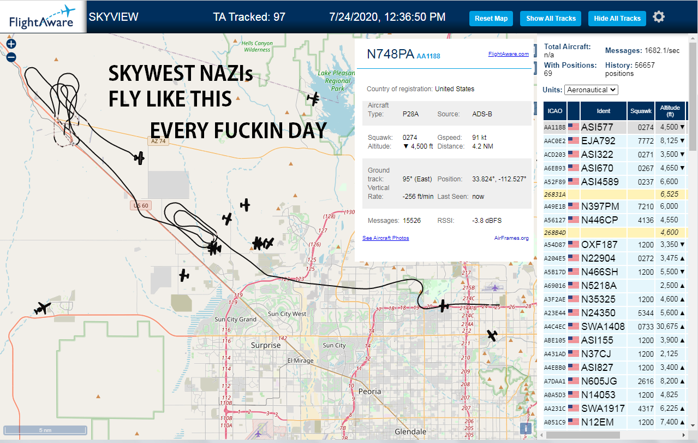
Task: Zoom out on the map
Action: [x=11, y=57]
